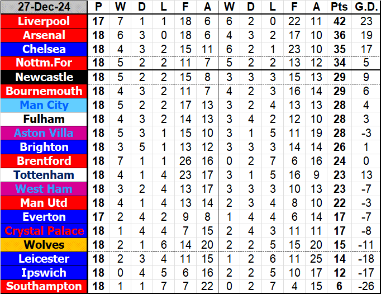Select the Southampton team name cell

point(44,287)
